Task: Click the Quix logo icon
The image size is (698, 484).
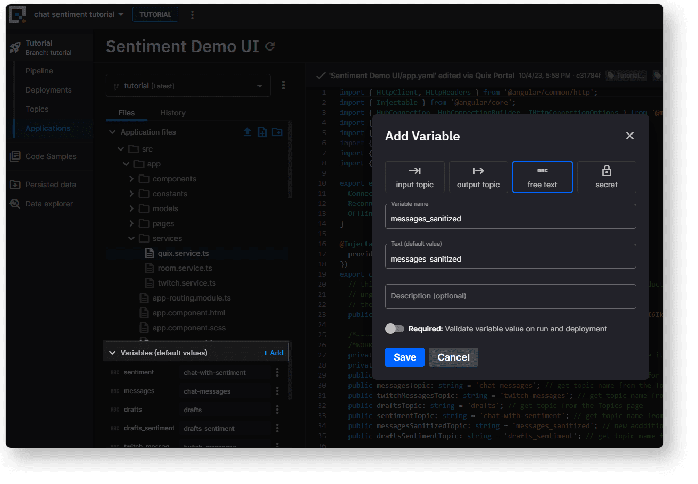Action: [17, 14]
